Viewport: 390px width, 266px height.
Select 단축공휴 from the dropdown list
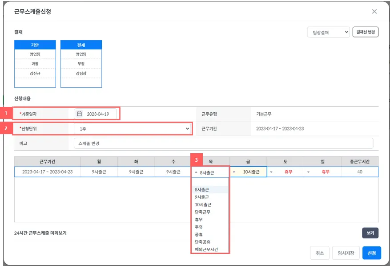(210, 242)
